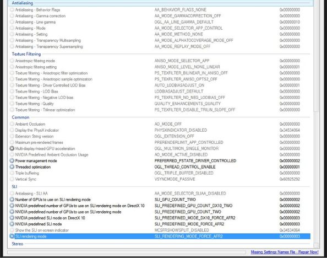Select value SLI_PREDEFINED_GPU_COUNT_DX10_TWO
327x258 pixels.
pyautogui.click(x=193, y=206)
